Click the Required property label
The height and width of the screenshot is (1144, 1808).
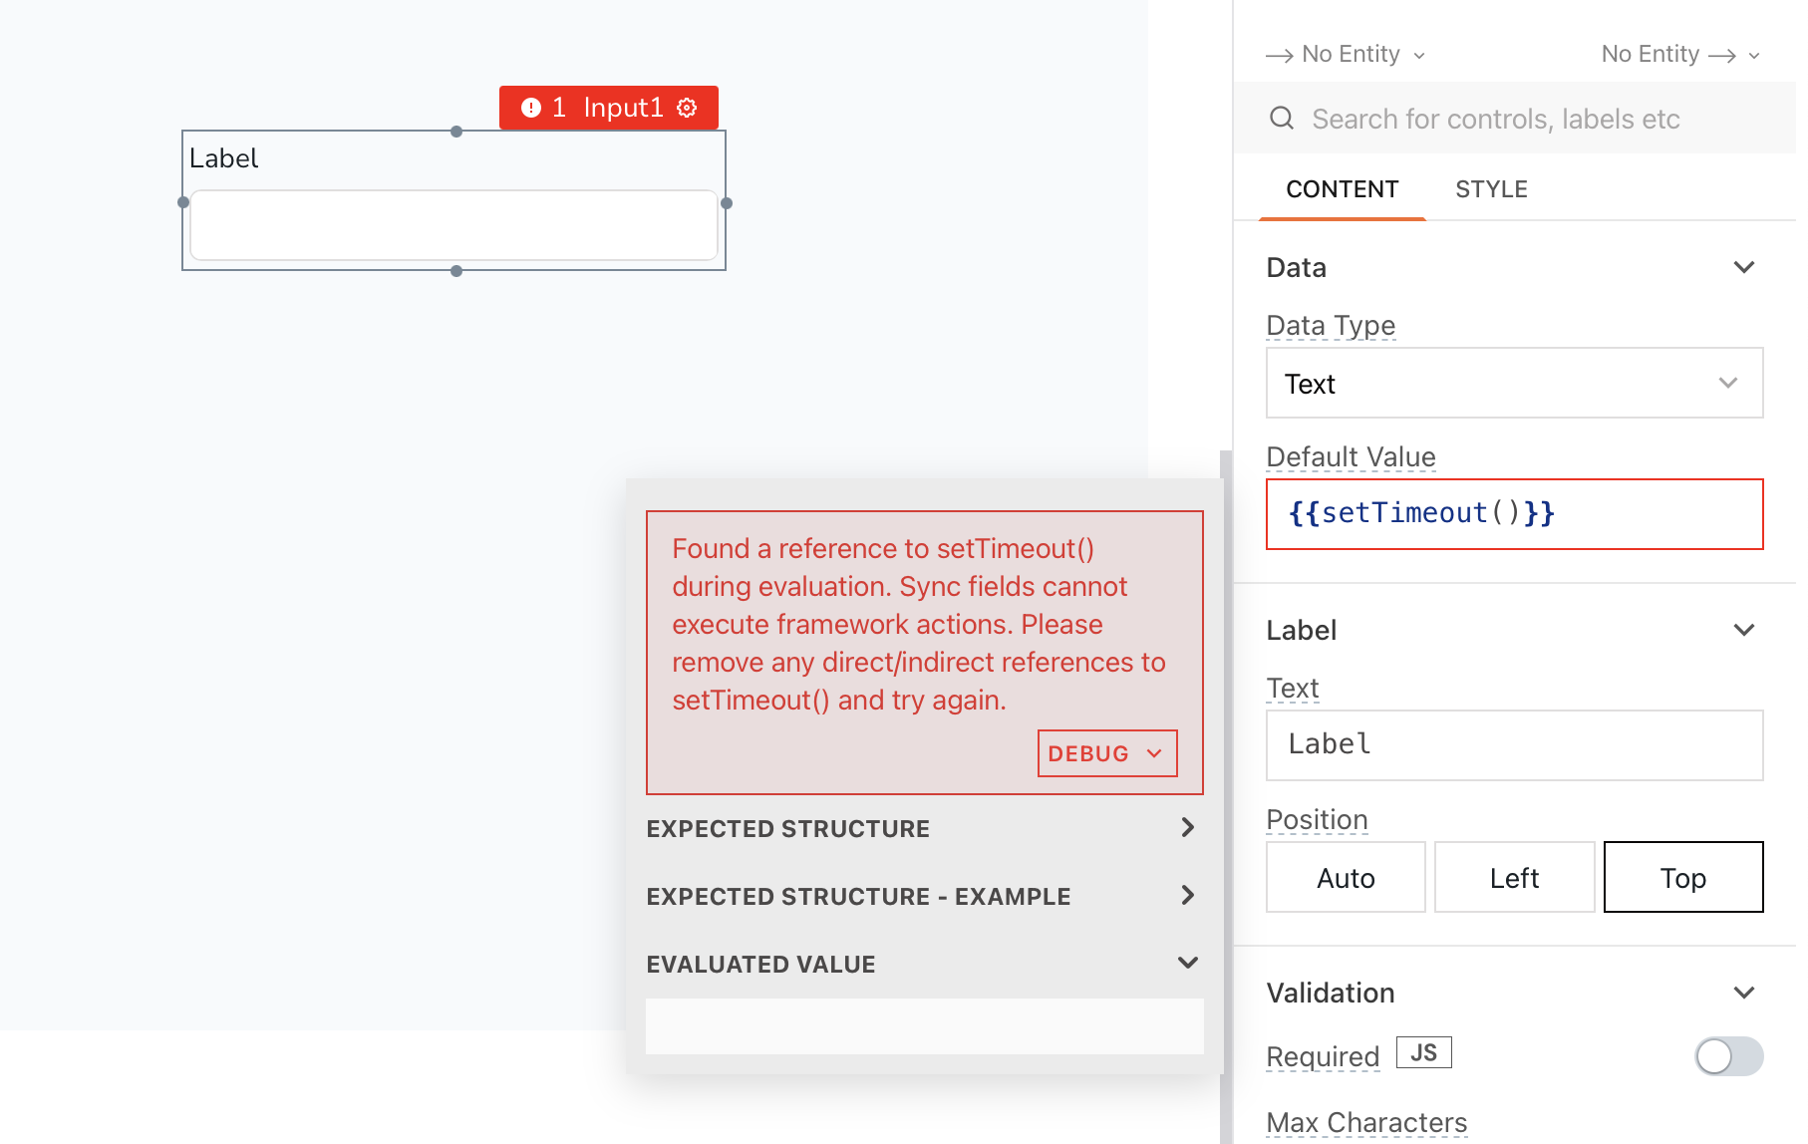click(1323, 1057)
